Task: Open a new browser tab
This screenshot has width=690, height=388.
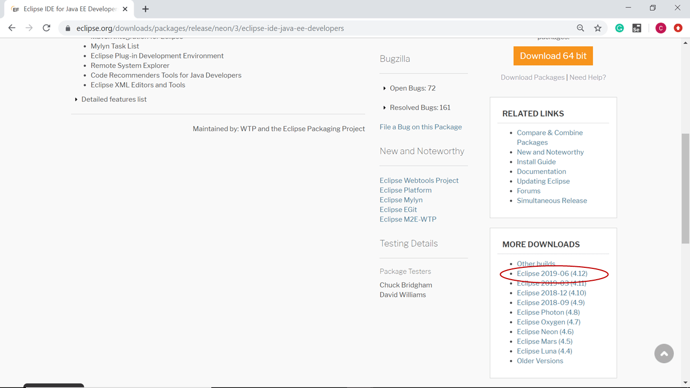Action: 146,9
